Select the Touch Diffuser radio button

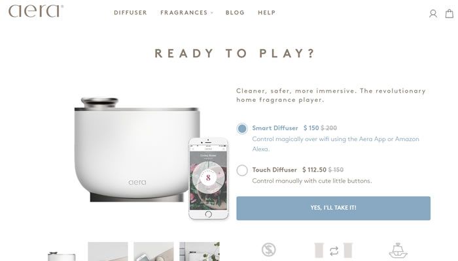[242, 170]
